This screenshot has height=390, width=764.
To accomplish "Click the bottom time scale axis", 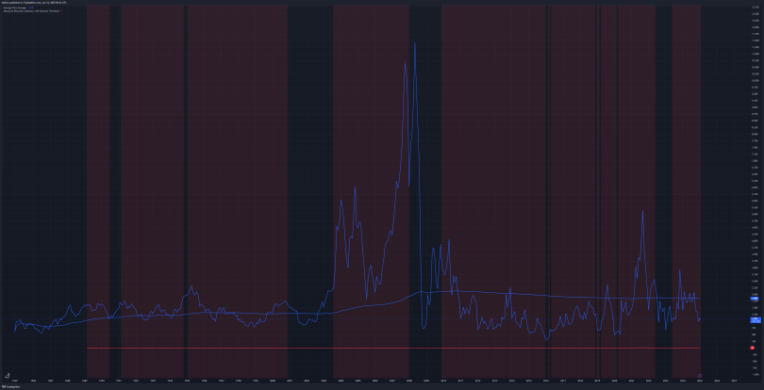I will [377, 379].
